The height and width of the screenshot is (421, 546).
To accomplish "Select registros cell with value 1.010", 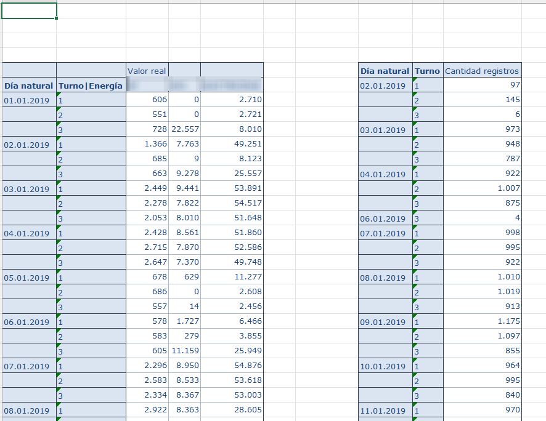I will (483, 277).
